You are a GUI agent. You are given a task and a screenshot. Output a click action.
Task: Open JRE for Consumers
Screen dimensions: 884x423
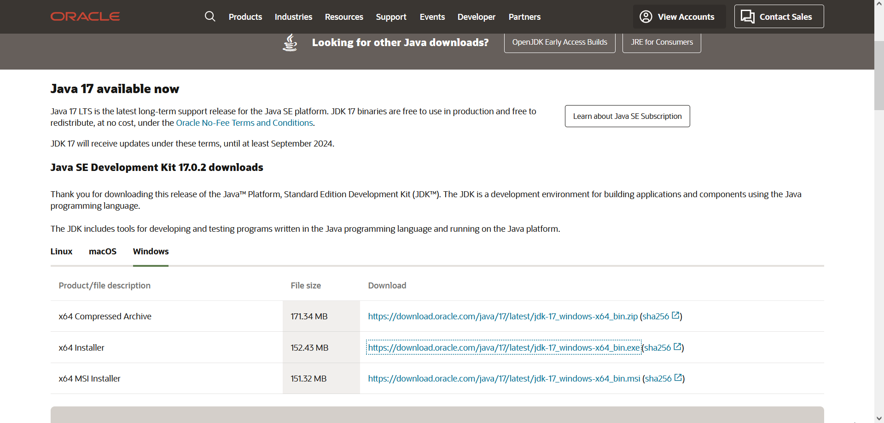[x=662, y=42]
